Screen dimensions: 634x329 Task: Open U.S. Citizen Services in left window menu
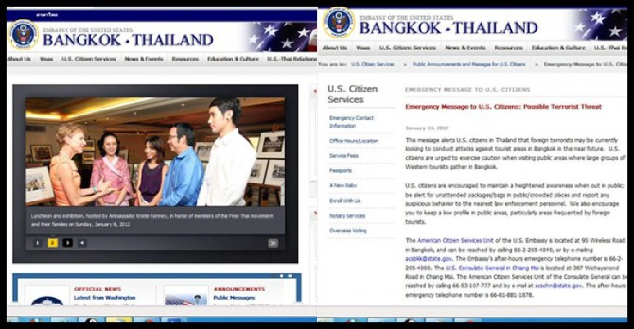[88, 59]
